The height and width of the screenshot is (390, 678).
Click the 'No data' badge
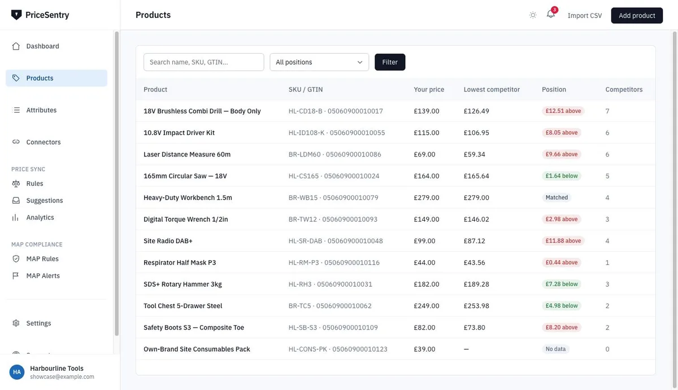(x=555, y=349)
